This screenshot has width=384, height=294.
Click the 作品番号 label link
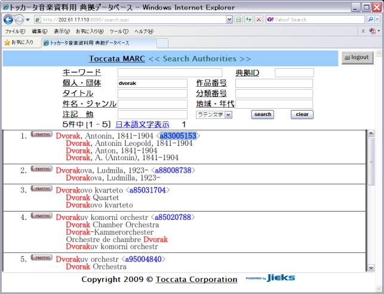coord(211,83)
